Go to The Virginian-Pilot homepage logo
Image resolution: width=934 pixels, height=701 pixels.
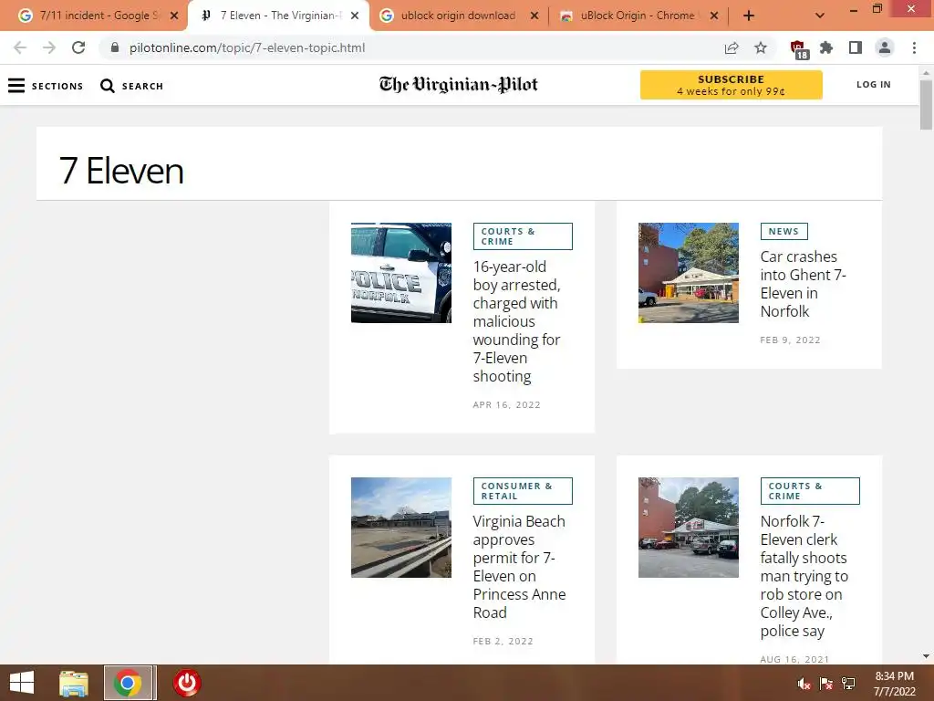(458, 85)
